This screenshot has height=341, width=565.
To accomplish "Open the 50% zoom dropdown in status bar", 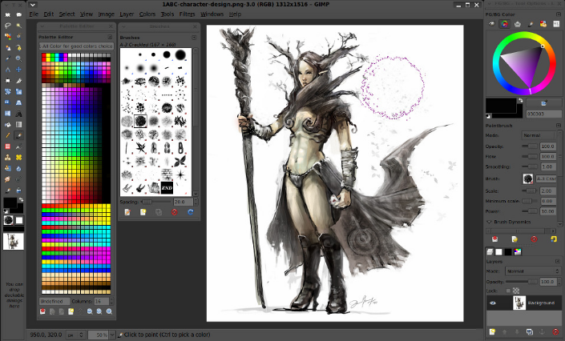I will pos(112,335).
